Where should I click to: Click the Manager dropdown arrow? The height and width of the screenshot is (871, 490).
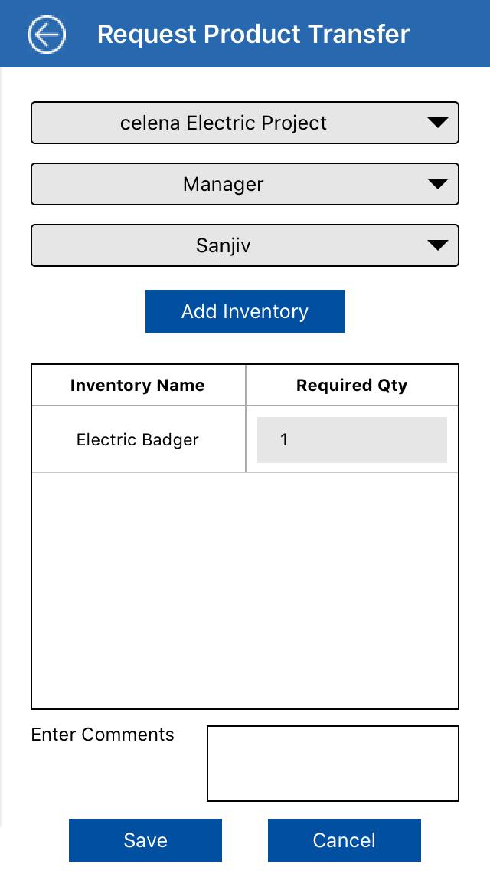point(437,184)
